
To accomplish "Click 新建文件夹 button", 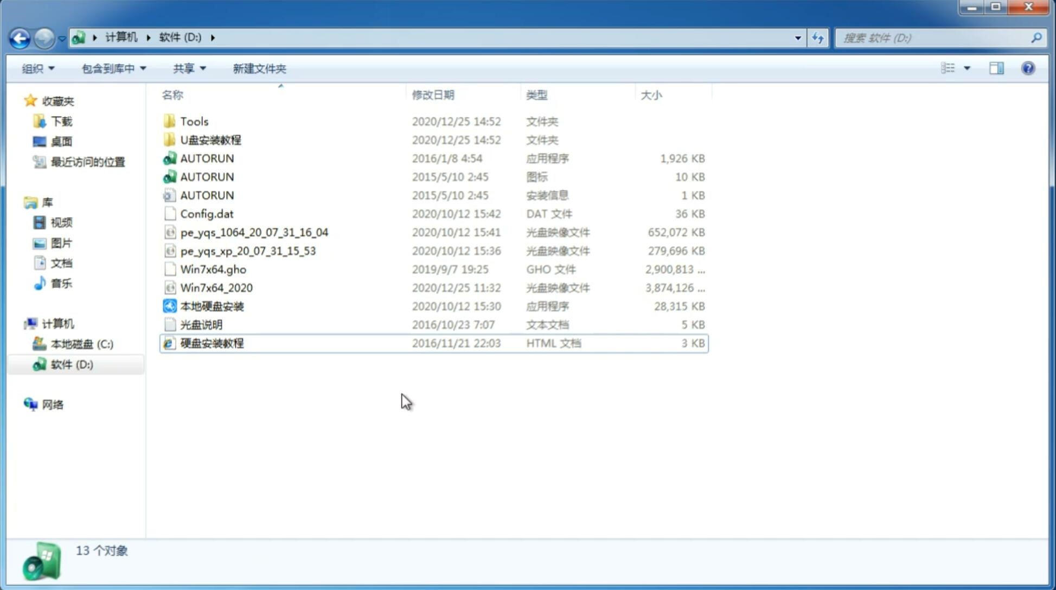I will [260, 68].
